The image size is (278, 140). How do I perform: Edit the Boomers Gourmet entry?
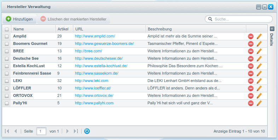259,44
